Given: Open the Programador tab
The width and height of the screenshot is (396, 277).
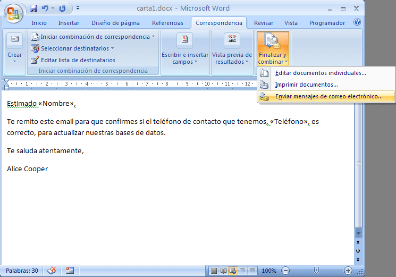Looking at the screenshot, I should (327, 23).
